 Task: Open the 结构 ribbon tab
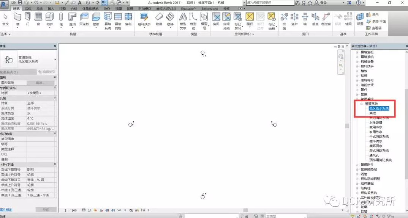[28, 9]
